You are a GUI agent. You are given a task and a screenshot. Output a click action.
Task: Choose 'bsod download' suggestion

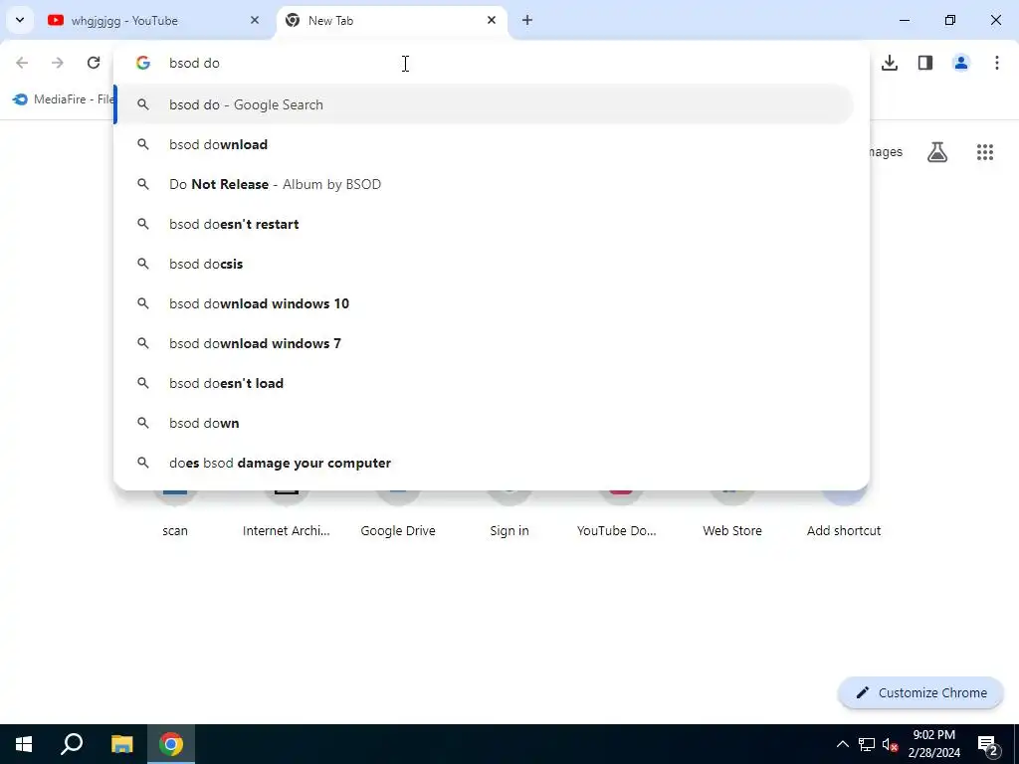click(x=485, y=144)
